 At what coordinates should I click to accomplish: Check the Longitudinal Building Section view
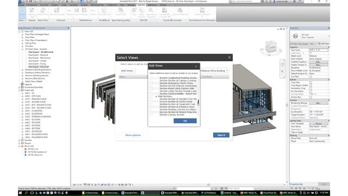(151, 78)
